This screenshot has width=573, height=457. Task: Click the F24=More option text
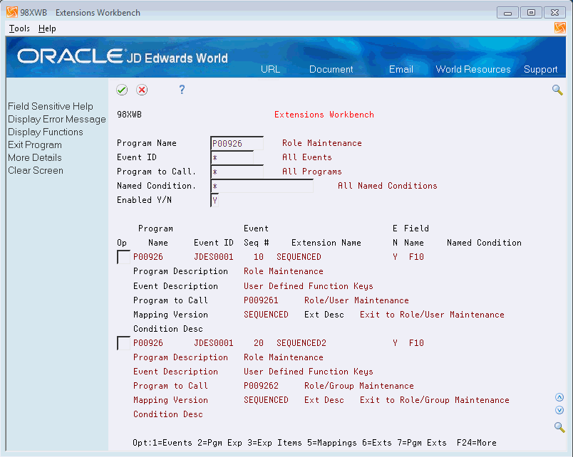point(477,443)
